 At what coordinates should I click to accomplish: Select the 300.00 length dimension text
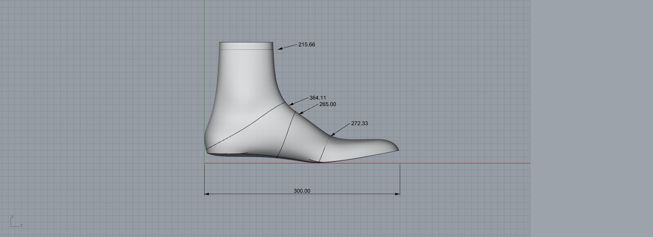[302, 191]
